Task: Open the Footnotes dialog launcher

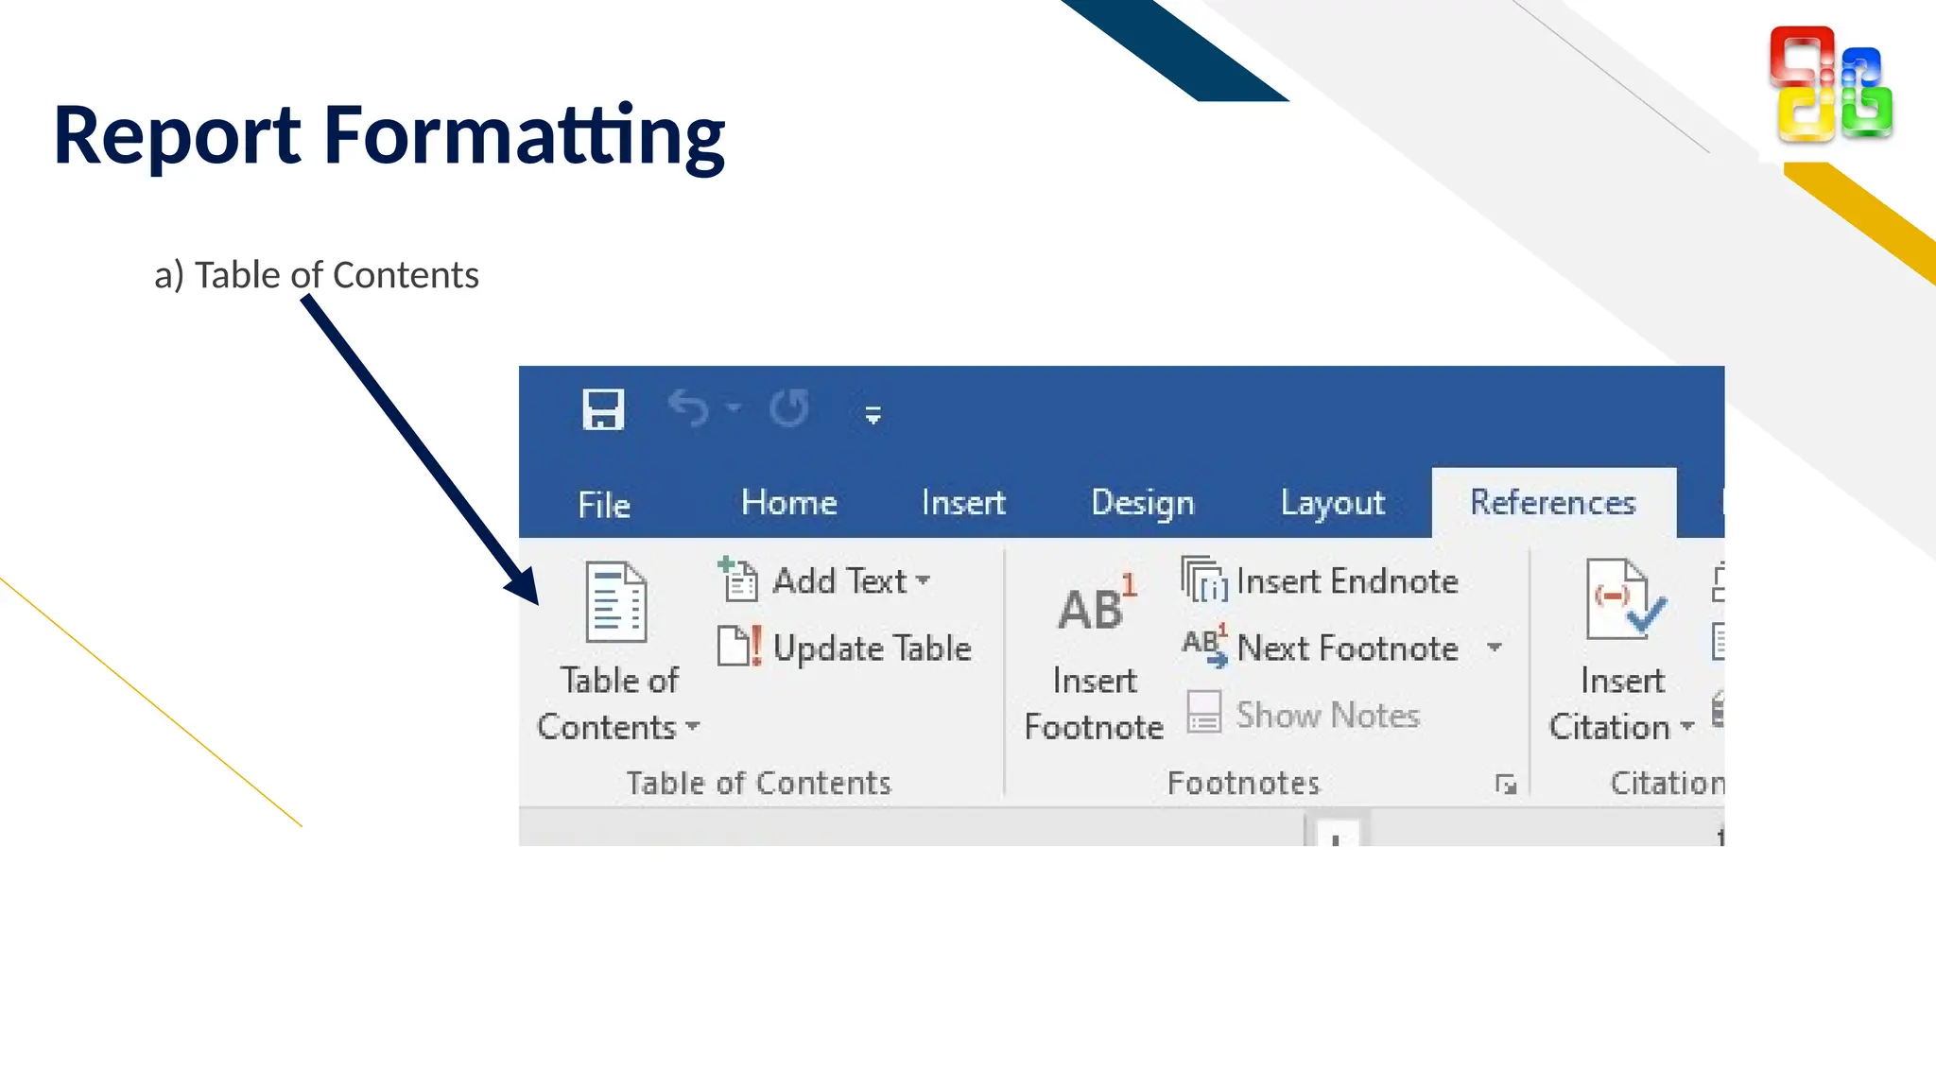Action: [1506, 784]
